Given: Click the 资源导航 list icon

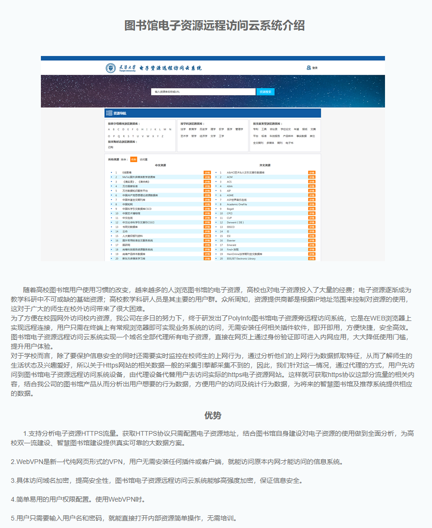Looking at the screenshot, I should (x=110, y=113).
